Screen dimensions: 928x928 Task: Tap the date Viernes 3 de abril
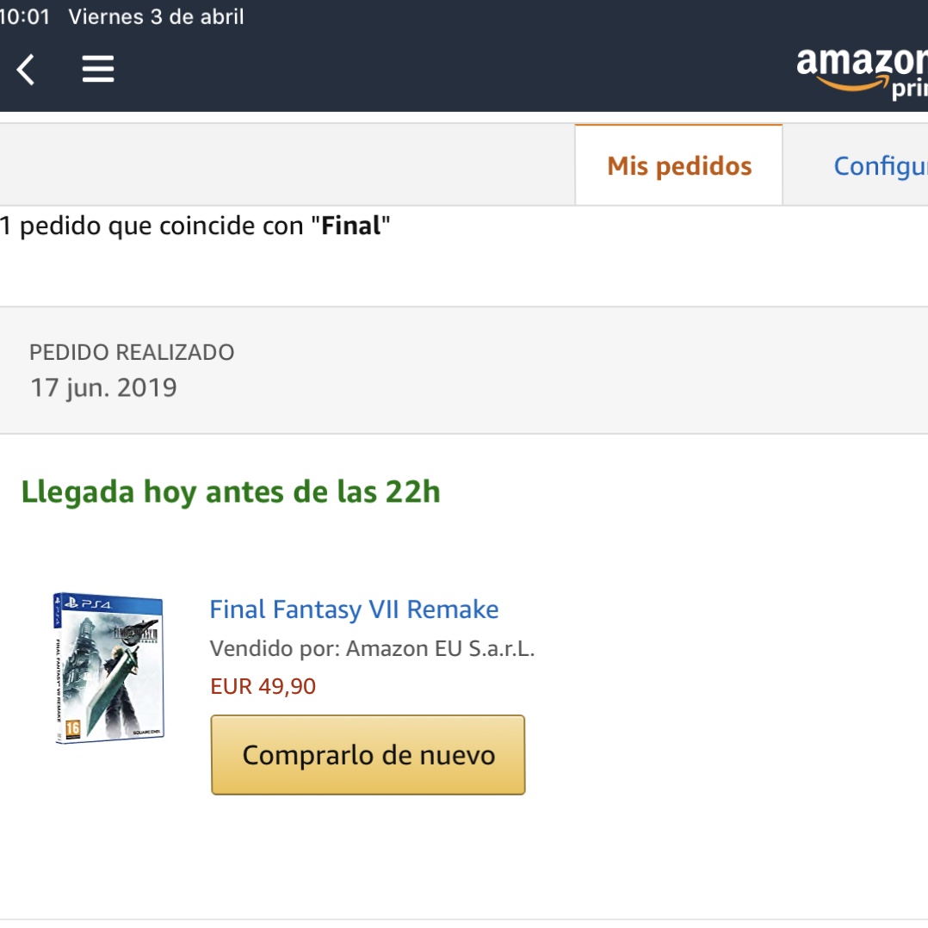click(x=157, y=16)
